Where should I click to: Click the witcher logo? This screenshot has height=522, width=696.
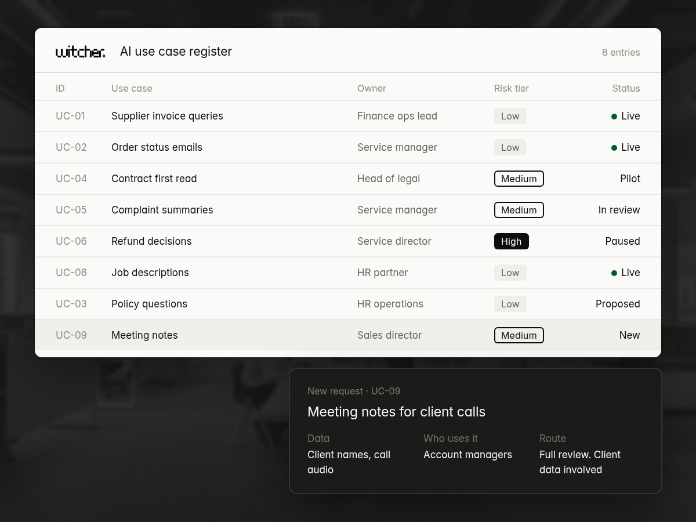[81, 52]
